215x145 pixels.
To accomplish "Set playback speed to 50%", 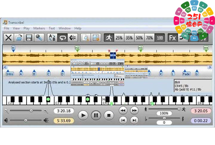I will click(139, 38).
